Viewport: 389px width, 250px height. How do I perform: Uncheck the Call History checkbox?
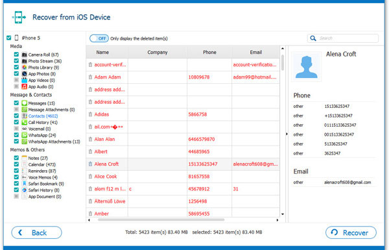click(x=16, y=122)
